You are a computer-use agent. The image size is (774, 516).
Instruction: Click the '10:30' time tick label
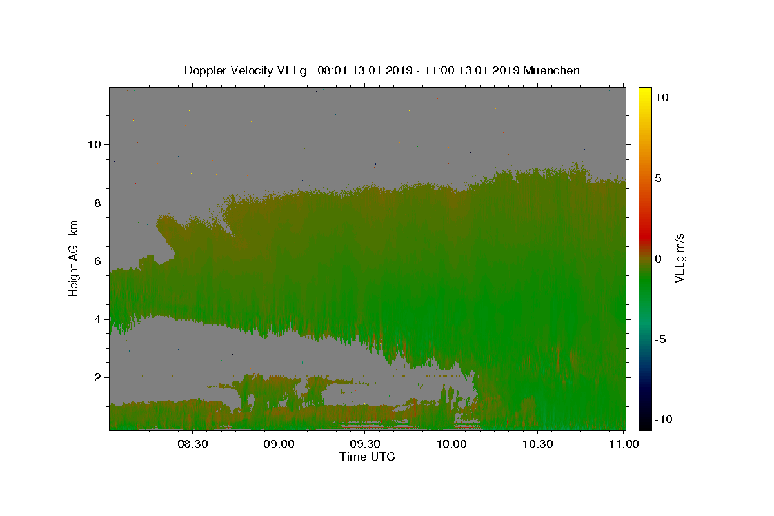[537, 444]
